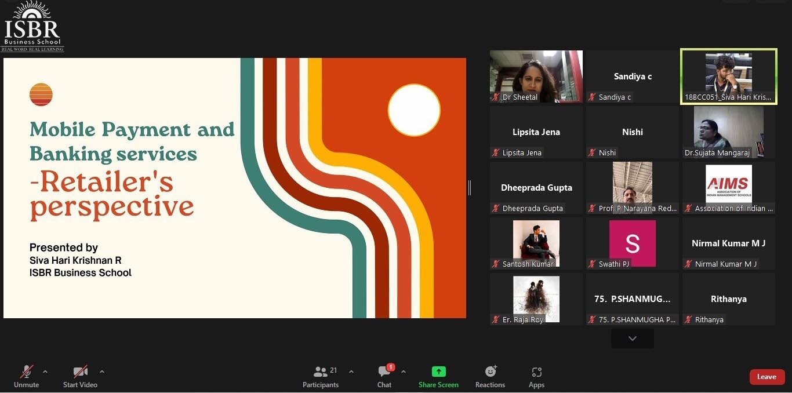This screenshot has width=792, height=393.
Task: Click the green Share Screen icon
Action: pyautogui.click(x=438, y=372)
